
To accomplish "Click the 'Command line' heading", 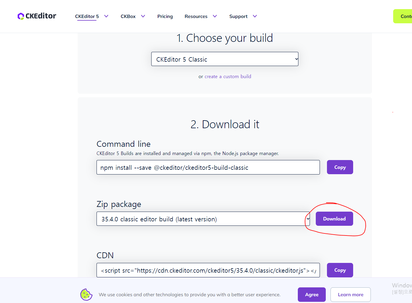I will 124,144.
